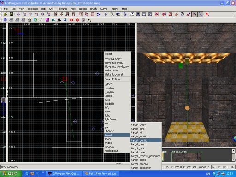Expand the trigger entity submenu

pyautogui.click(x=118, y=143)
